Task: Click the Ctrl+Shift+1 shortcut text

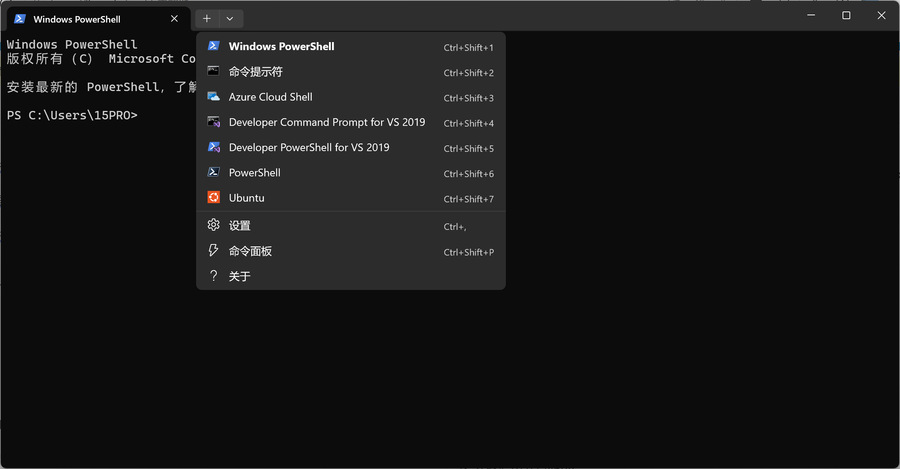Action: [x=468, y=47]
